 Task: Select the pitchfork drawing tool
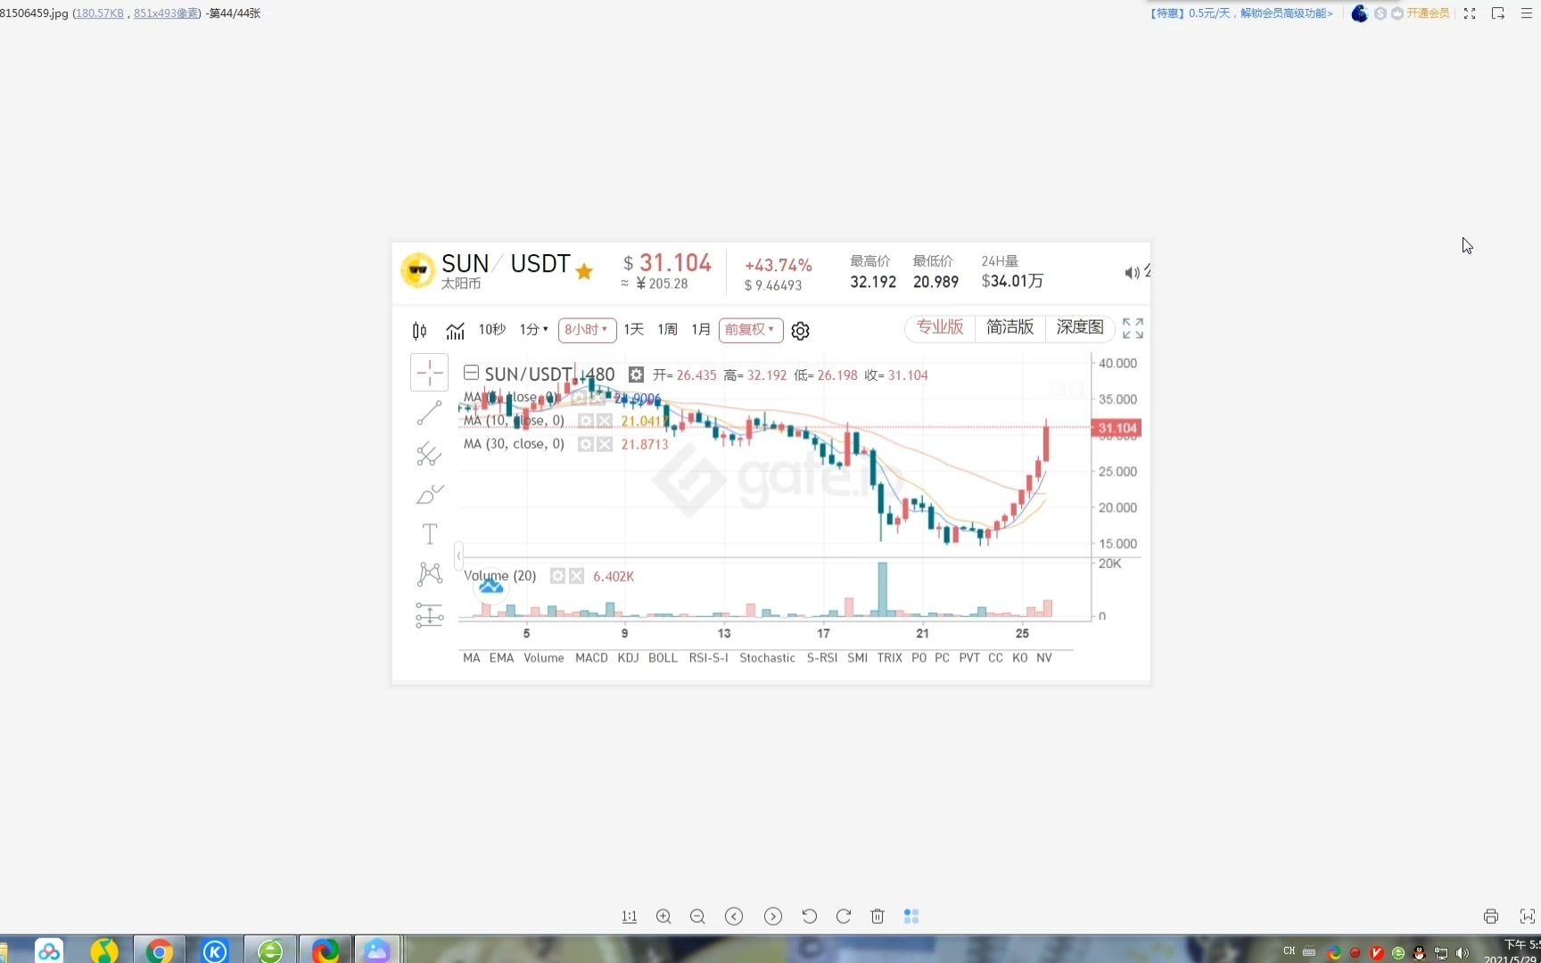(x=429, y=454)
